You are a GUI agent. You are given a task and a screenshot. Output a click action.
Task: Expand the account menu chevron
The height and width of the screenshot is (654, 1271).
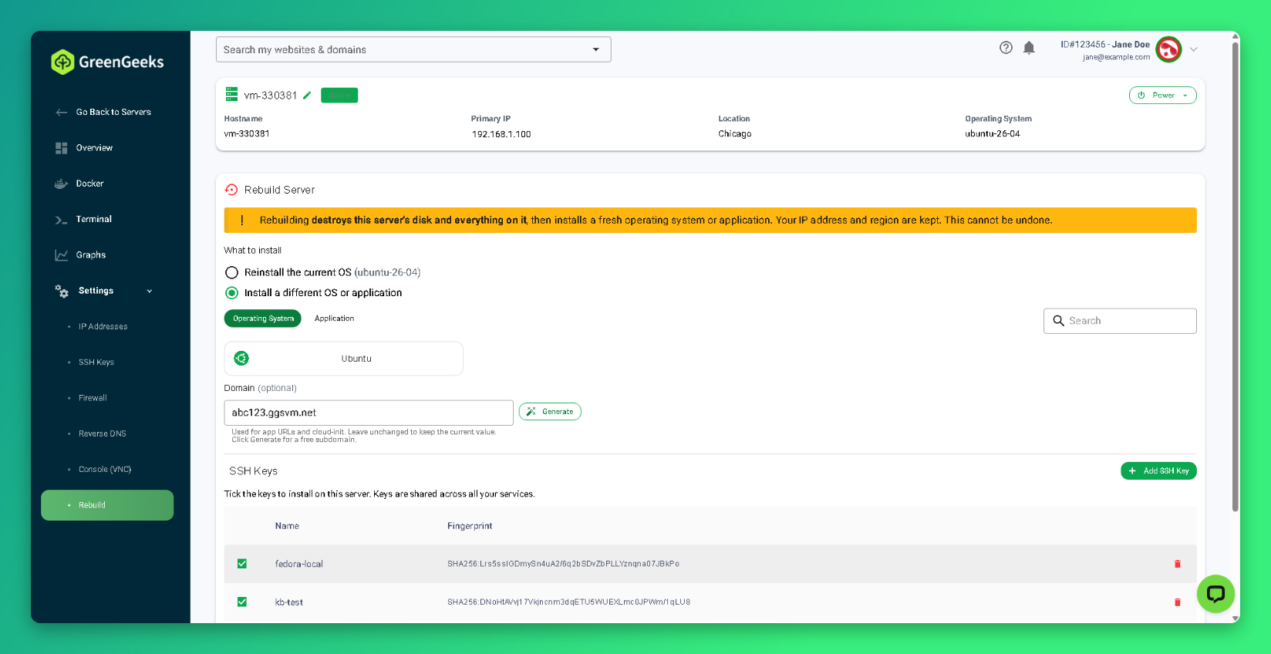click(1193, 49)
